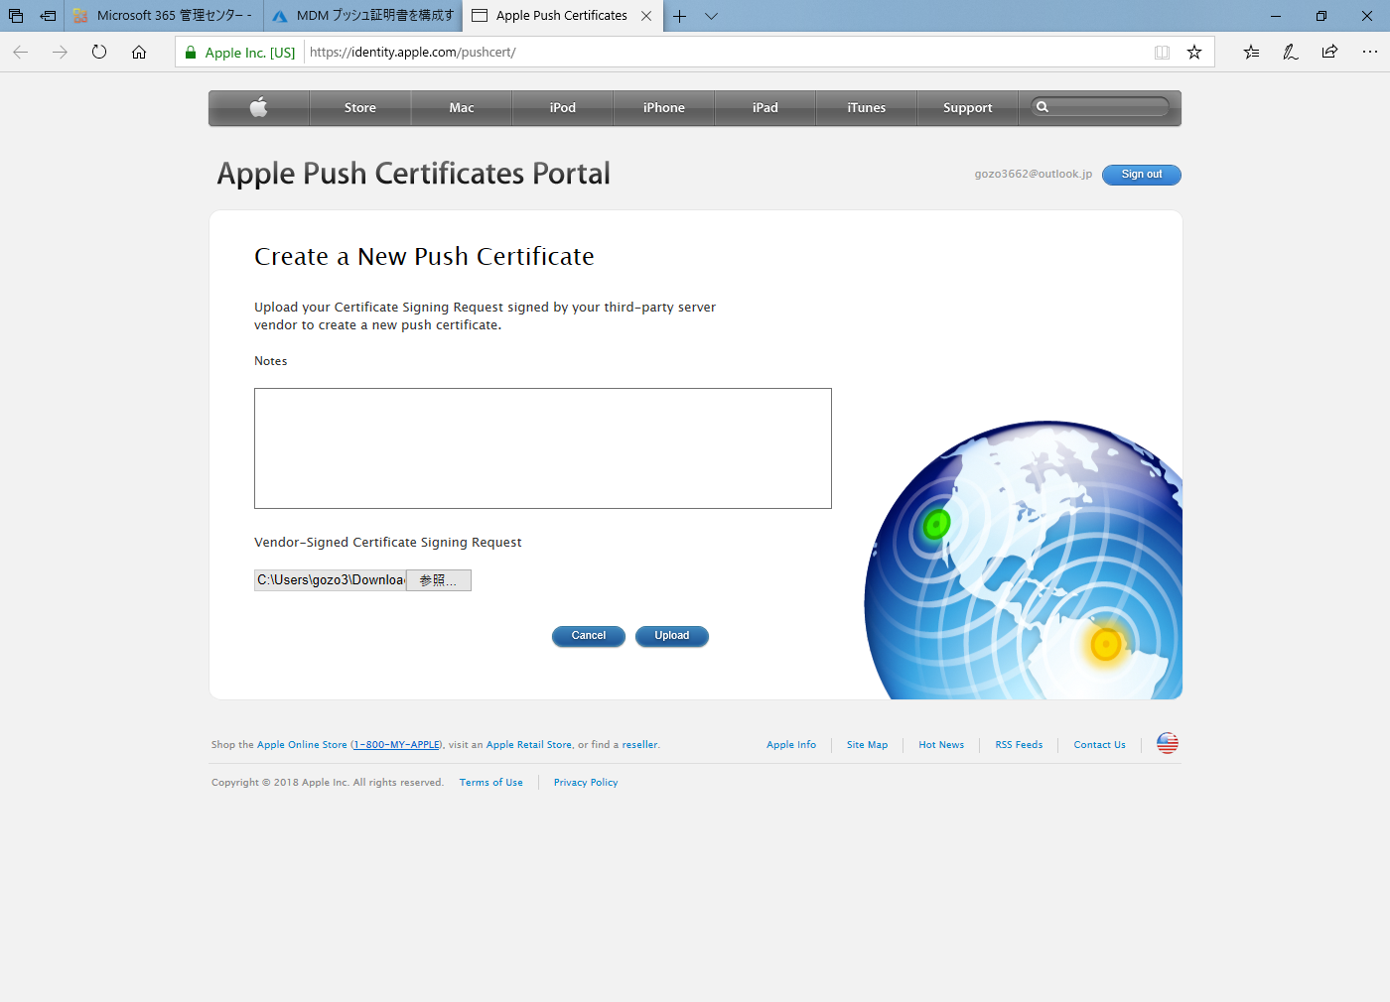
Task: Show tab previews dropdown arrow
Action: pyautogui.click(x=711, y=16)
